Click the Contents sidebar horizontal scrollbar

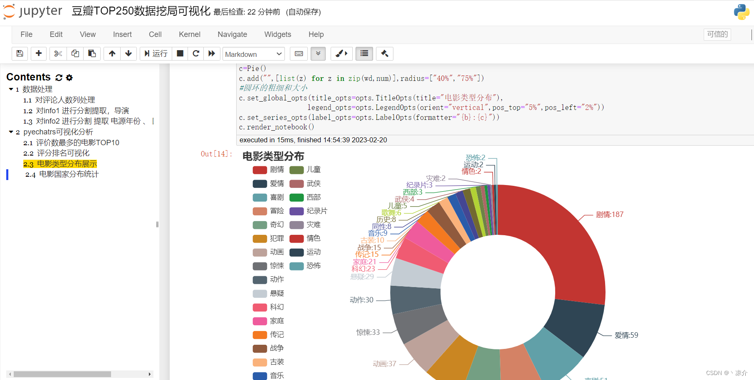(62, 374)
